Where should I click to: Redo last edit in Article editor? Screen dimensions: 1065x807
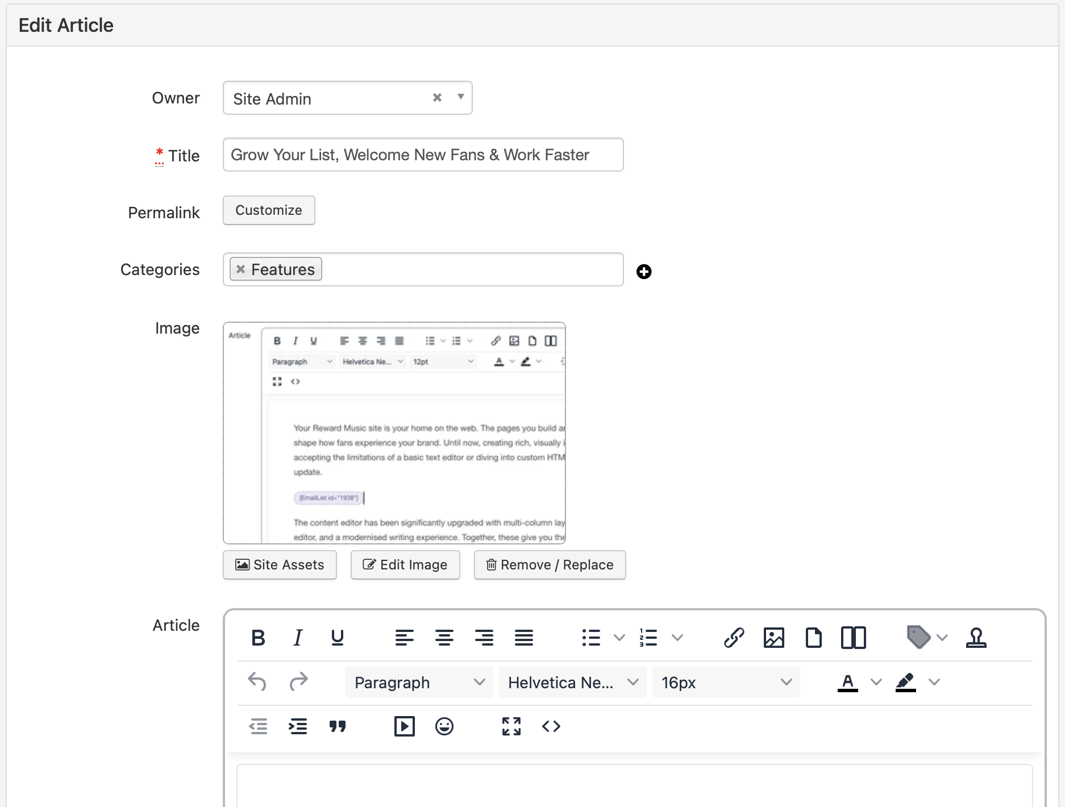pos(298,681)
